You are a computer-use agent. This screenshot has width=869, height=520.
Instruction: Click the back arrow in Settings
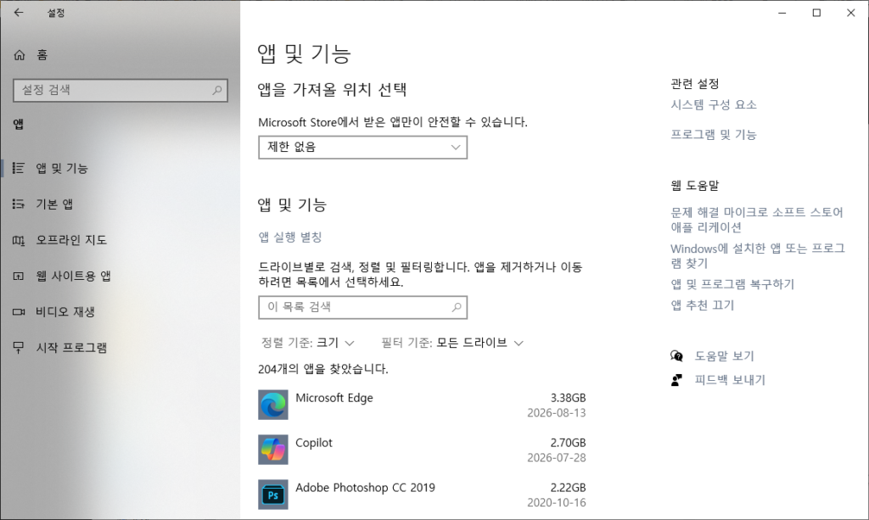[x=19, y=12]
